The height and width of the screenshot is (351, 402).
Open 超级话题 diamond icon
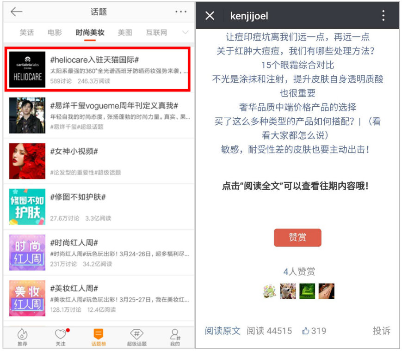tap(136, 334)
